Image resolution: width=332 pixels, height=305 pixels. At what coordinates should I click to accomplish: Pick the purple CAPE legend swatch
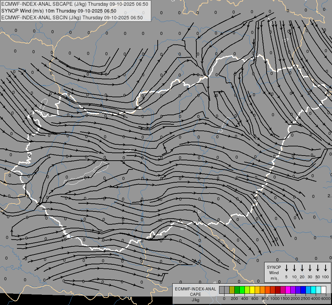tap(293, 290)
